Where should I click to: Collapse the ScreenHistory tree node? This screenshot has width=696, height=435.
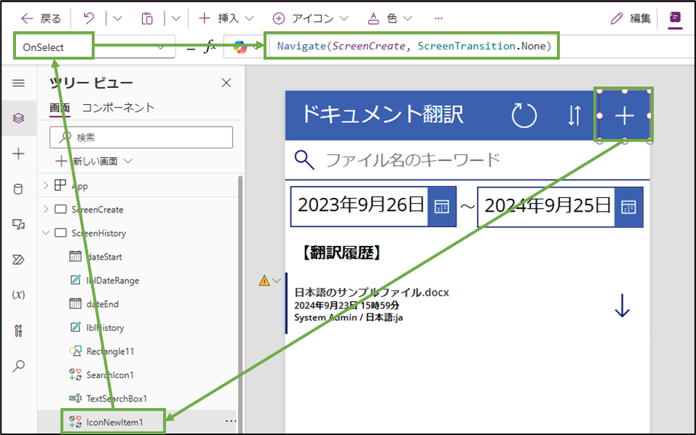(46, 233)
